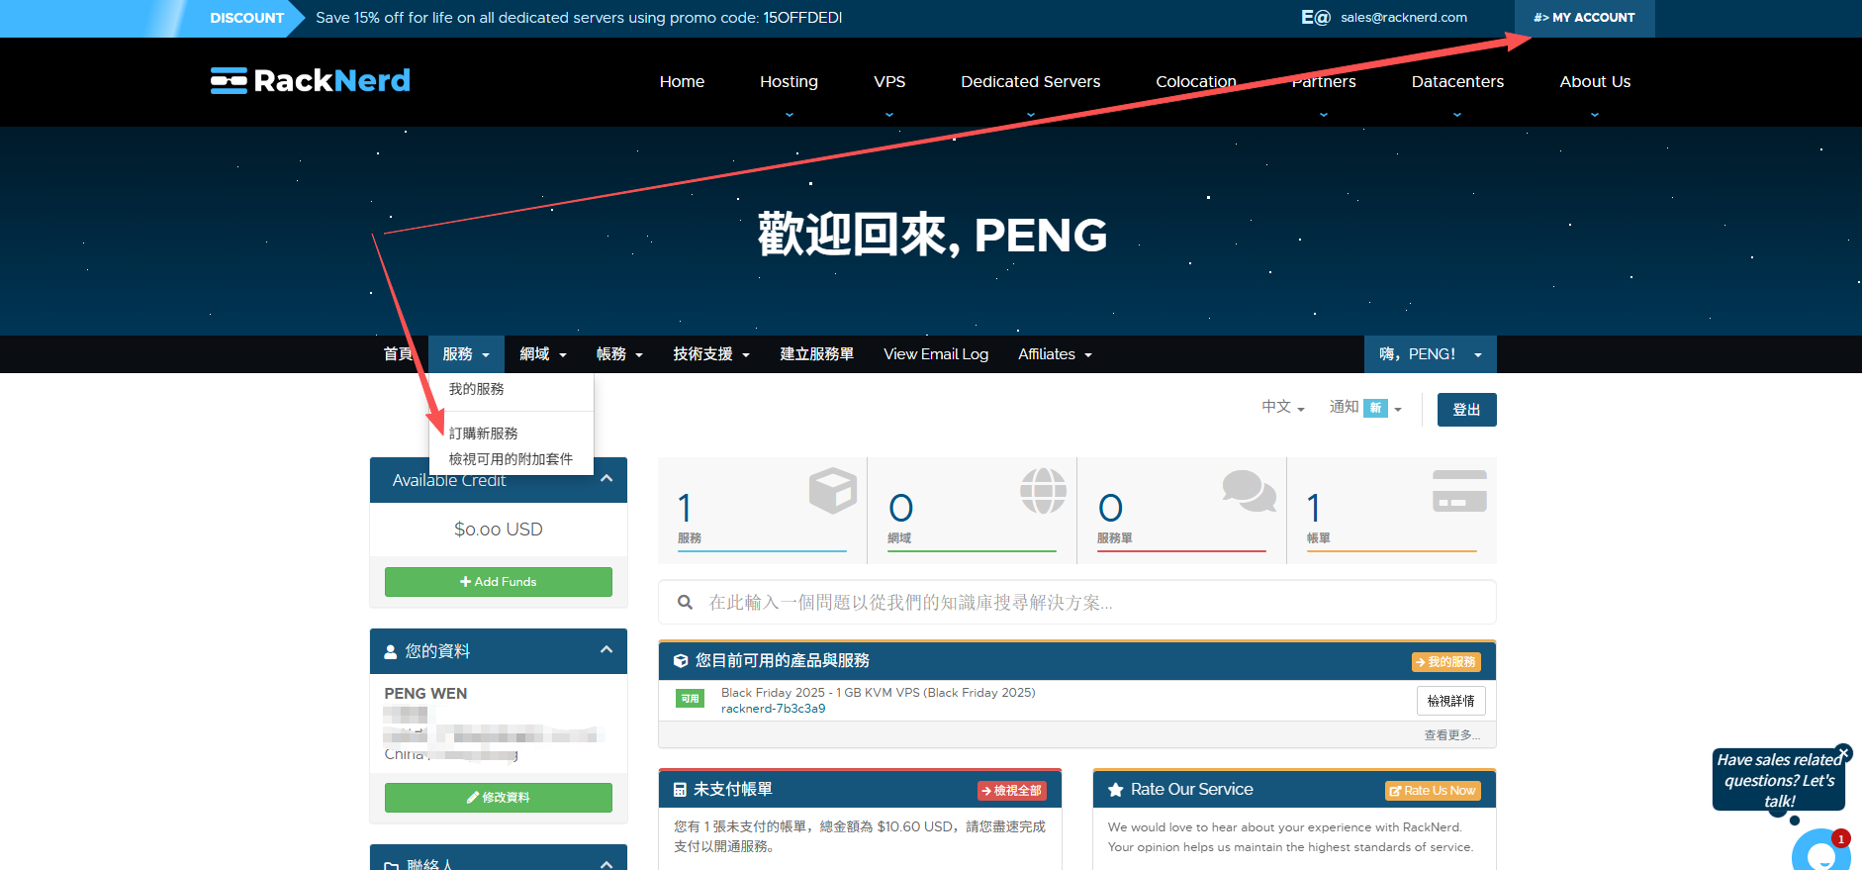1862x870 pixels.
Task: Select the 首頁 tab in client nav
Action: pos(398,354)
